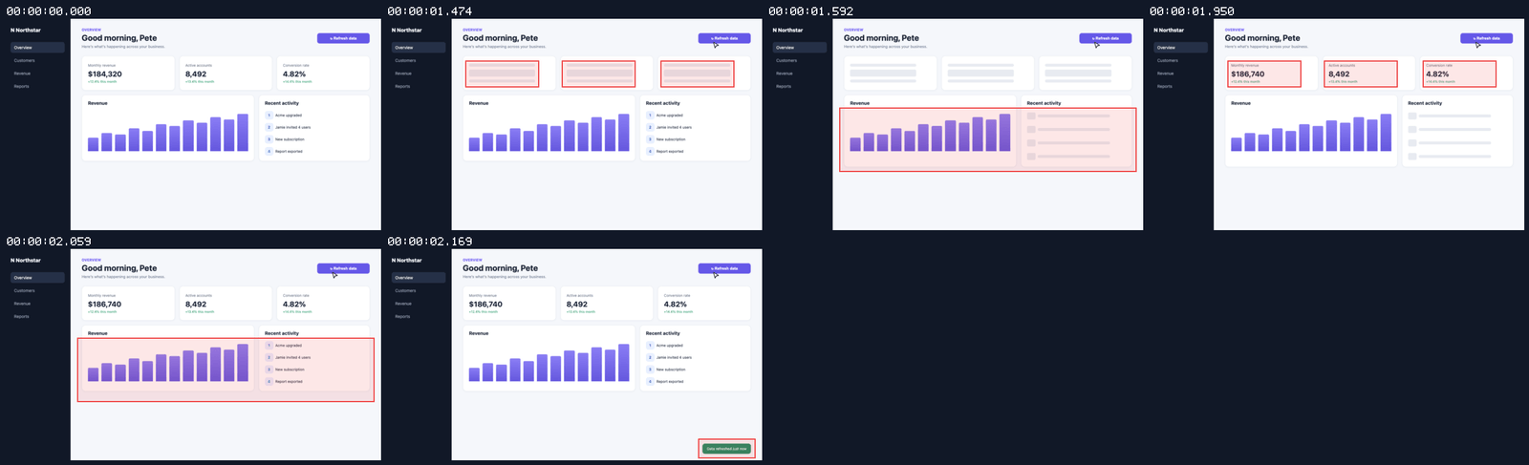Click the 8,492 value in the 00:00:01.950 frame
This screenshot has width=1529, height=465.
pos(1339,74)
